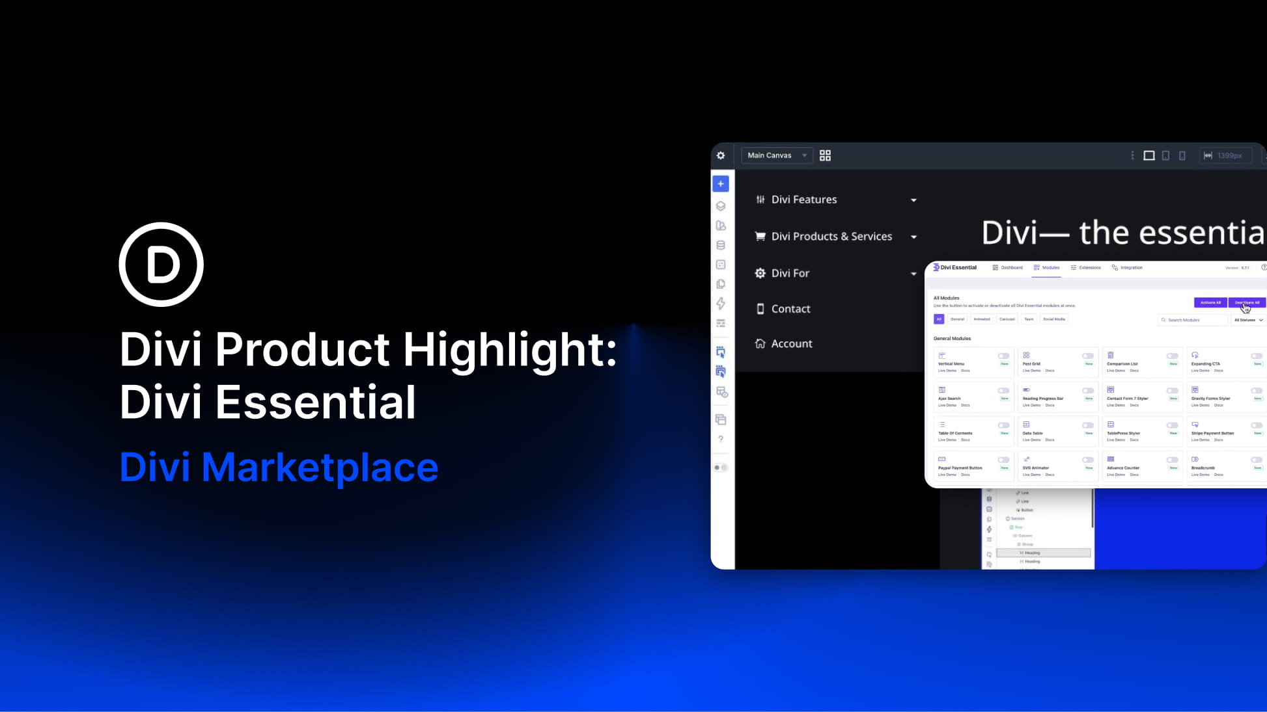The width and height of the screenshot is (1267, 712).
Task: Open the All Statuses dropdown
Action: click(x=1248, y=320)
